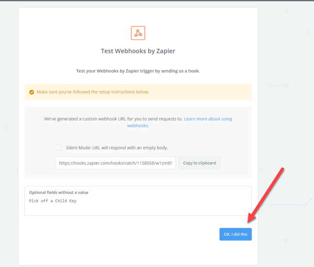This screenshot has width=314, height=267.
Task: Enable the Silent Mode checkbox
Action: point(59,148)
